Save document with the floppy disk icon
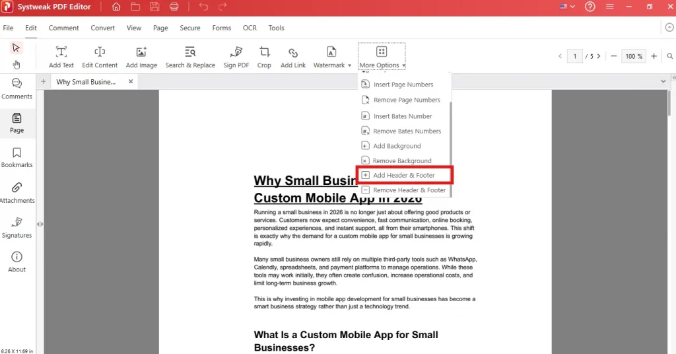Image resolution: width=676 pixels, height=354 pixels. tap(154, 7)
